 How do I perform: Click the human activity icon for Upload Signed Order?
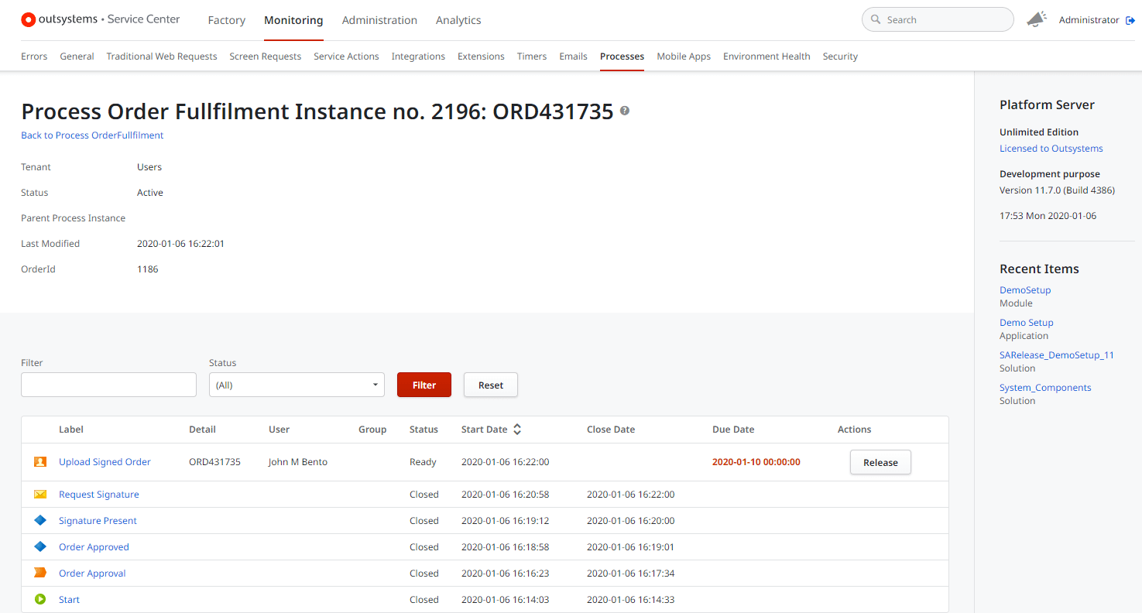[40, 462]
